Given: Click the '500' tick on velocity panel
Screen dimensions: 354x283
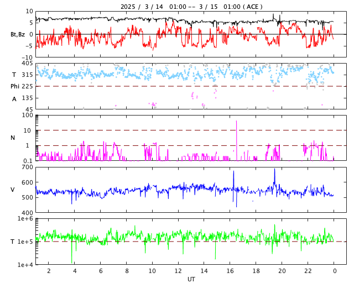Looking at the screenshot, I should tap(27, 197).
